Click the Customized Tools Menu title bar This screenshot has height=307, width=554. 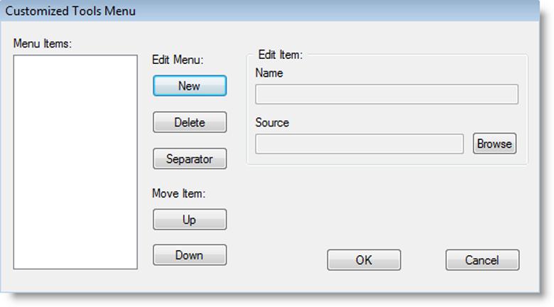[x=270, y=11]
